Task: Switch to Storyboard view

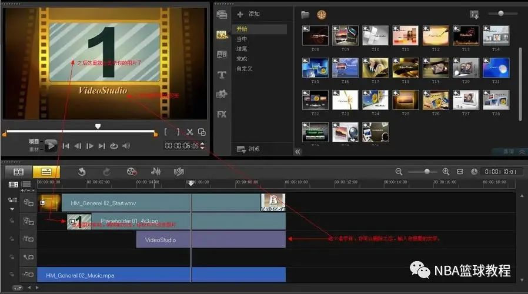Action: [x=18, y=172]
